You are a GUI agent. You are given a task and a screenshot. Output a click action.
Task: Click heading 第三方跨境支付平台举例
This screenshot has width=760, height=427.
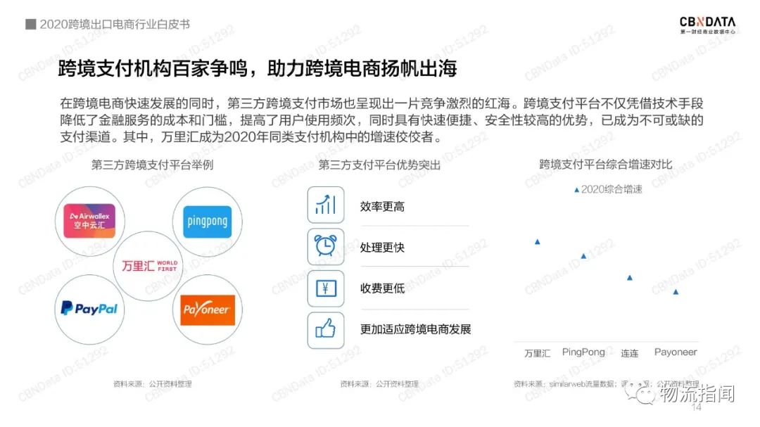[152, 165]
